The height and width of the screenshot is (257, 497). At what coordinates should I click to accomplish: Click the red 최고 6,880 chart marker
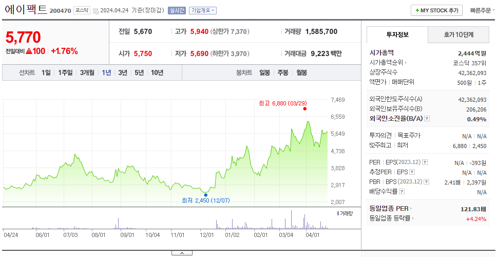(305, 108)
